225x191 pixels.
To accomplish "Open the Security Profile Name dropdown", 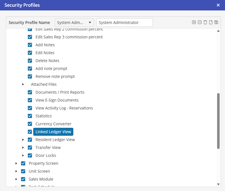I will point(74,23).
